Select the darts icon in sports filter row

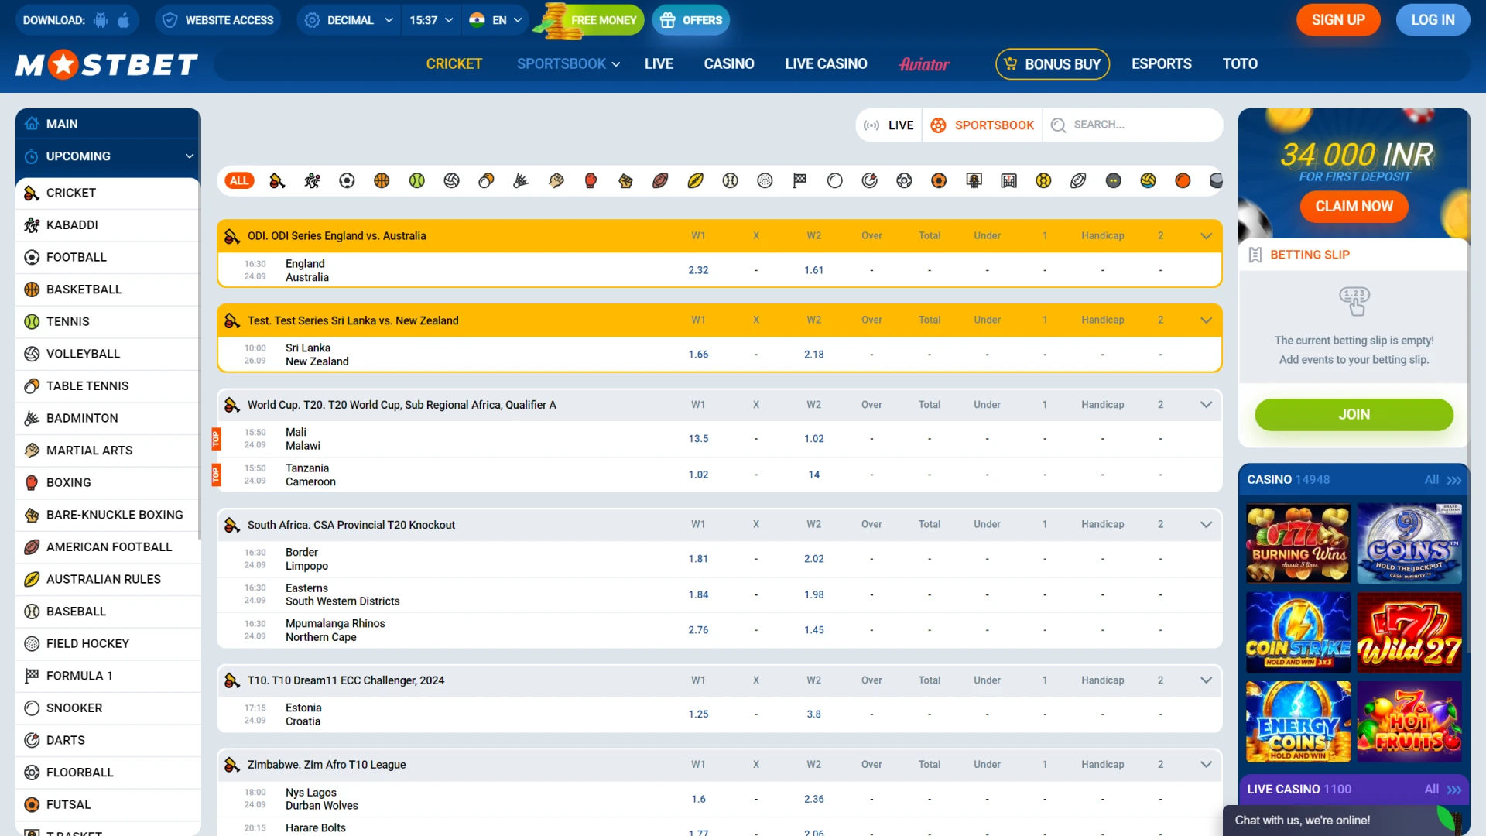[870, 180]
